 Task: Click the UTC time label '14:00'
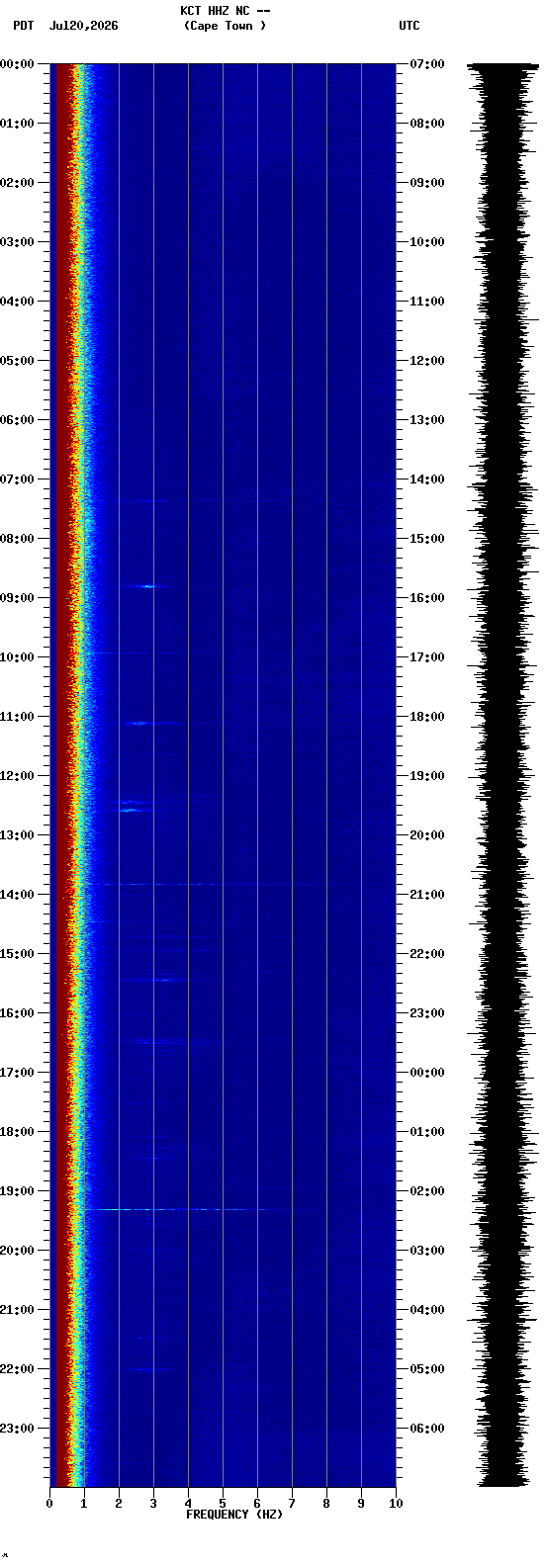426,479
